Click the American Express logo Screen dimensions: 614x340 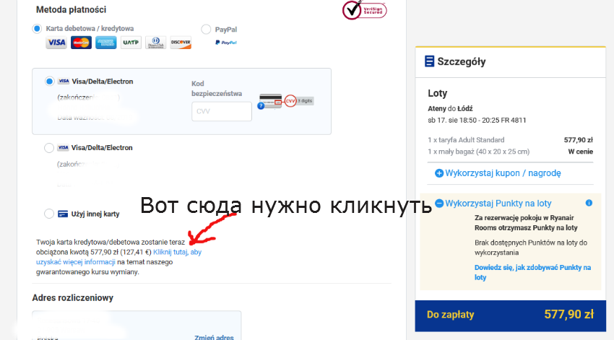(x=106, y=43)
